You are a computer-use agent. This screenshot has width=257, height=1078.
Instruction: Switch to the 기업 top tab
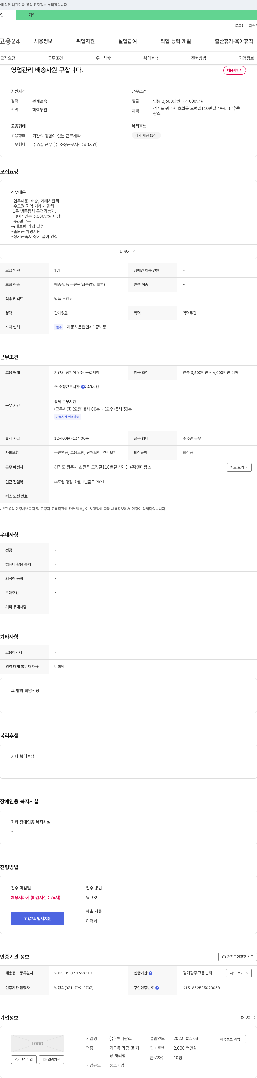click(x=32, y=15)
